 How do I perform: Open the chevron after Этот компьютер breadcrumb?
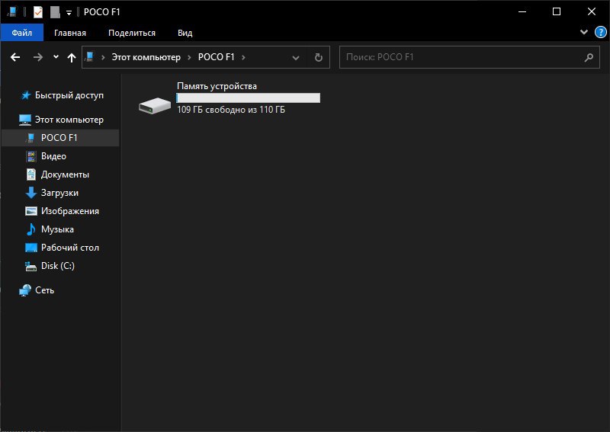click(x=189, y=58)
